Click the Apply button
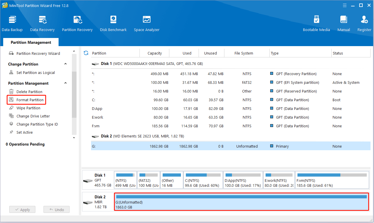Viewport: 374px width, 223px height. (x=22, y=210)
